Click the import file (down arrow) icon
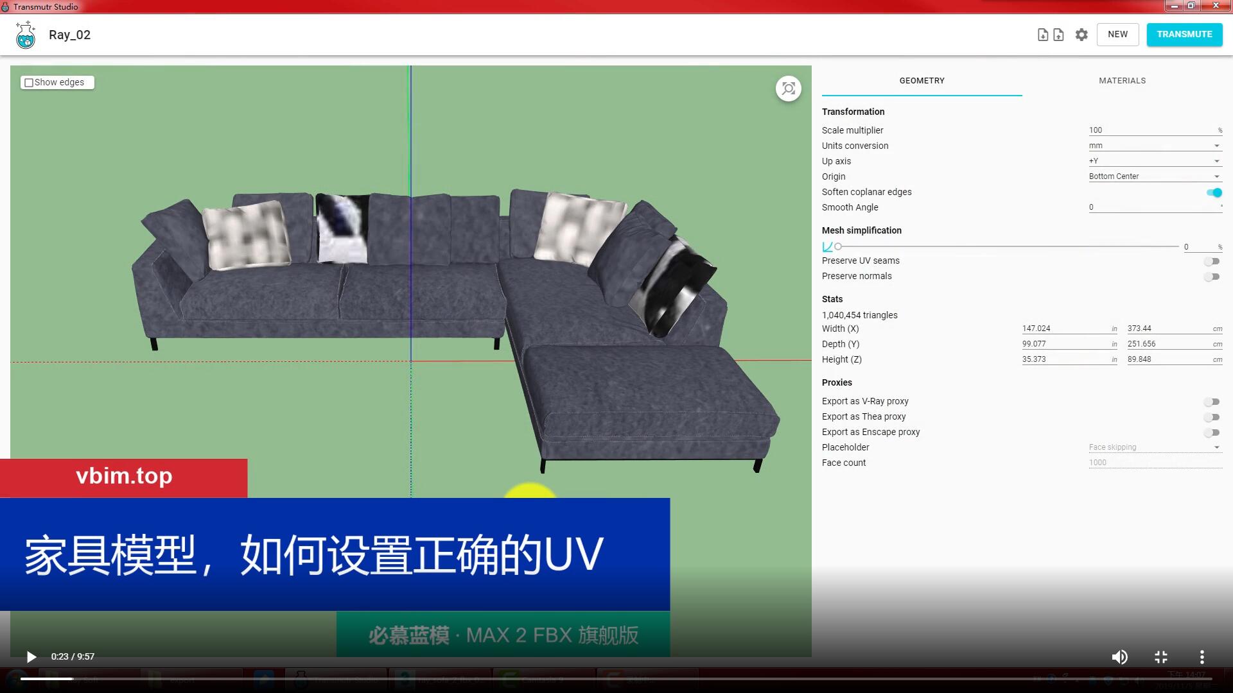Screen dimensions: 1233x693 click(x=1042, y=35)
